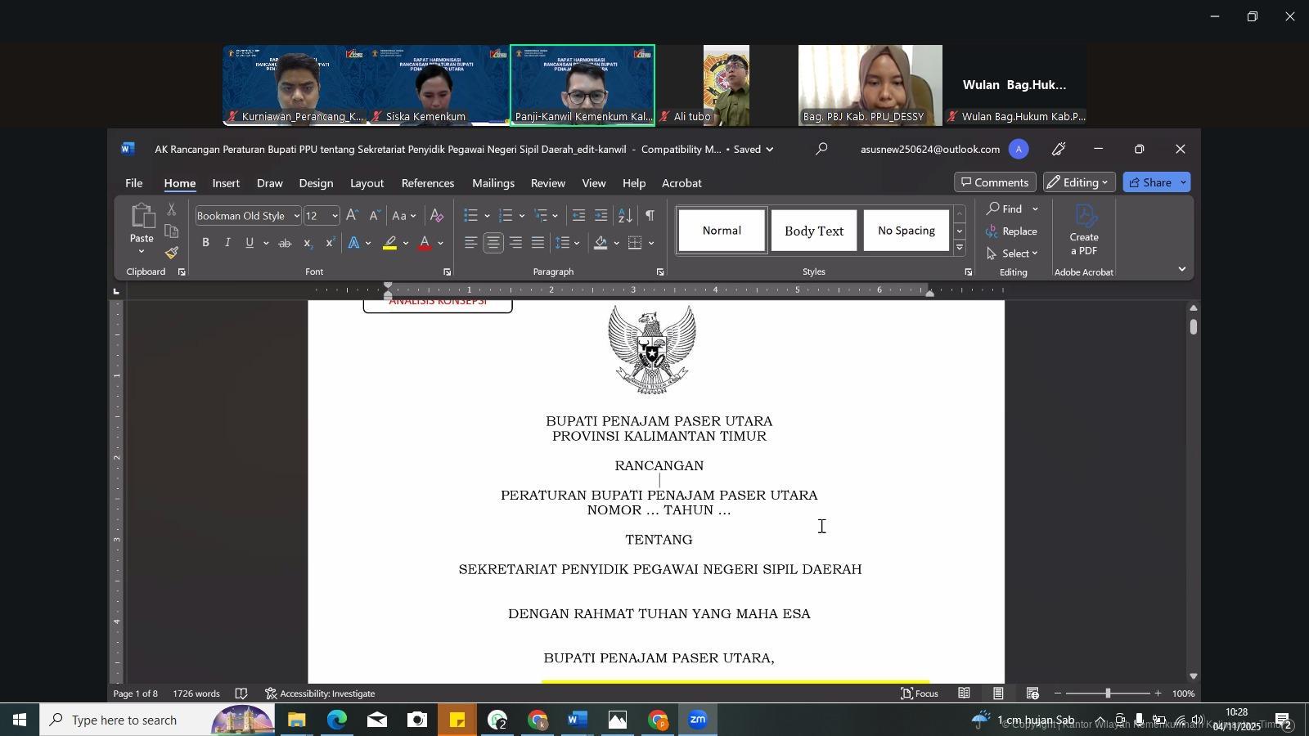The height and width of the screenshot is (736, 1309).
Task: Switch to the References tab
Action: (427, 183)
